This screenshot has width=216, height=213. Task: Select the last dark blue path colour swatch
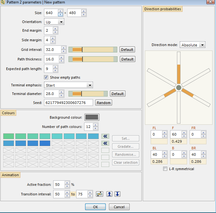(45, 143)
